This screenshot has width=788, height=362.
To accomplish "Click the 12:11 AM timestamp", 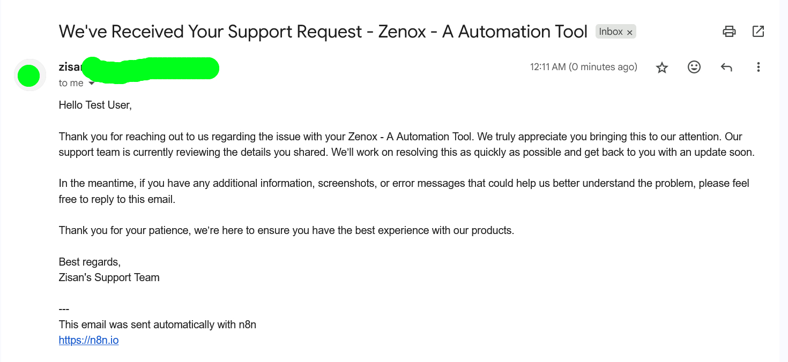I will click(583, 67).
